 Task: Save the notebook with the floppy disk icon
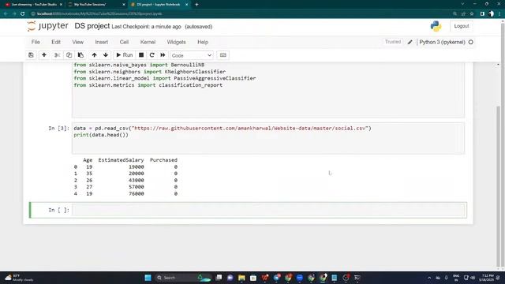(x=31, y=55)
